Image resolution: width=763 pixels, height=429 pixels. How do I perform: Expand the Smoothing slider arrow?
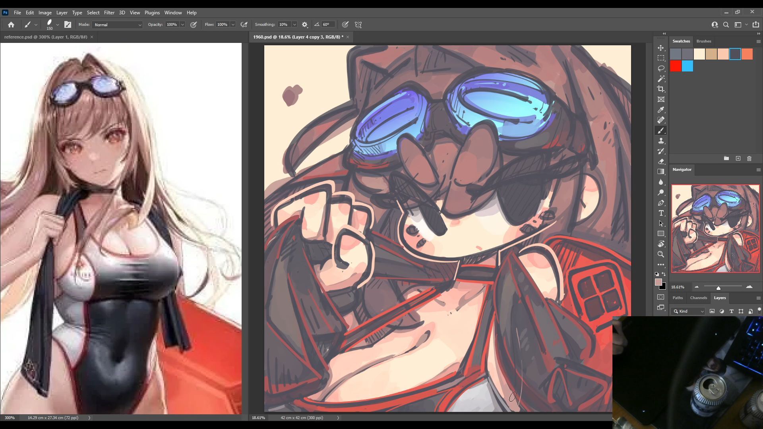tap(295, 25)
